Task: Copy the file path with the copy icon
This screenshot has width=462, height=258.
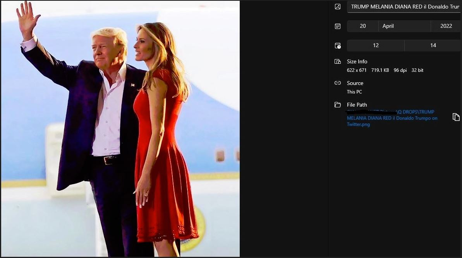Action: (456, 117)
